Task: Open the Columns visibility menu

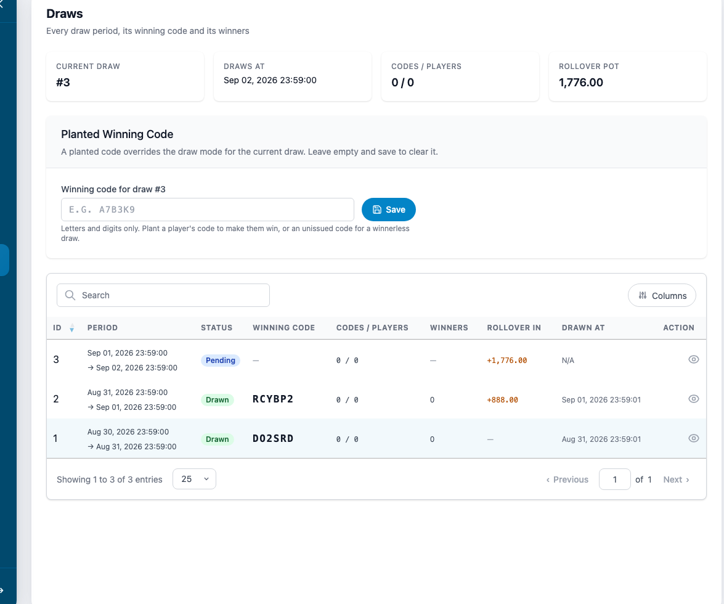Action: [x=662, y=296]
